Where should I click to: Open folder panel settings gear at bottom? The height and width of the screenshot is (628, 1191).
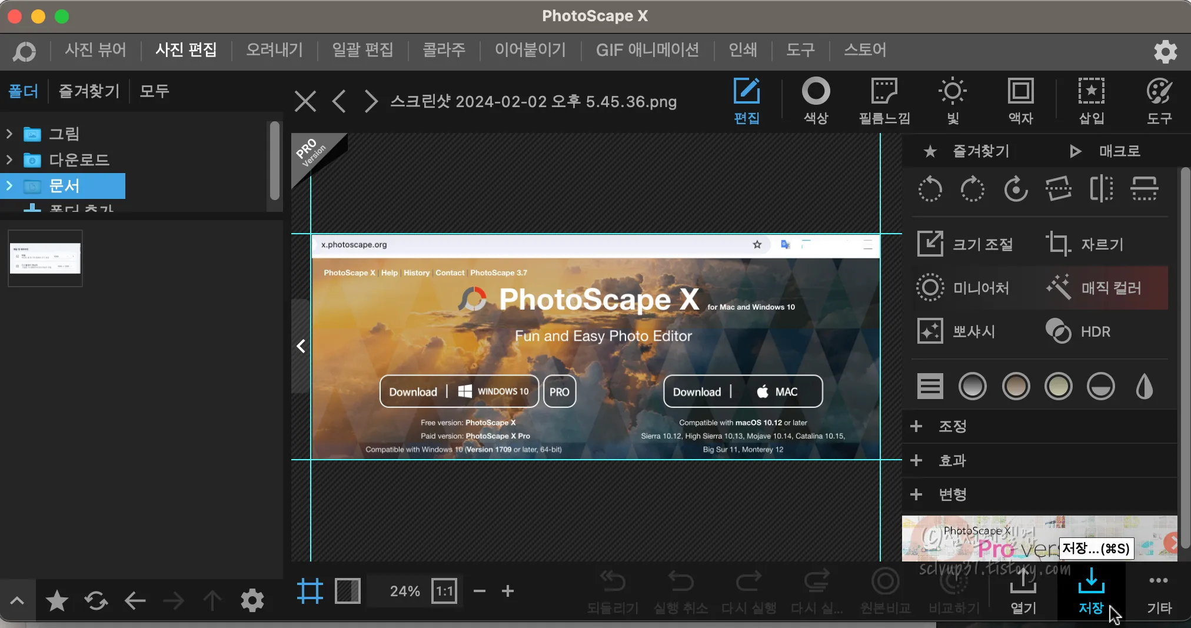click(252, 600)
